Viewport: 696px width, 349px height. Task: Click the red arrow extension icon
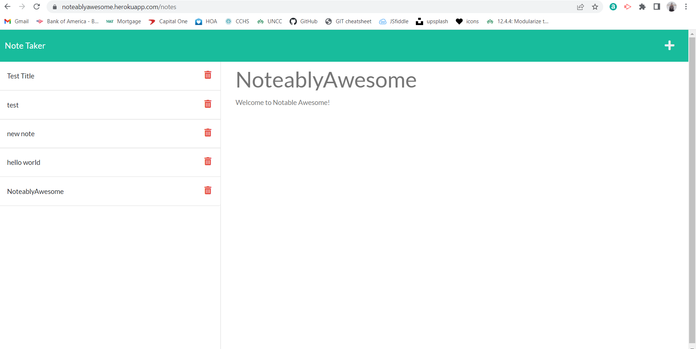628,7
